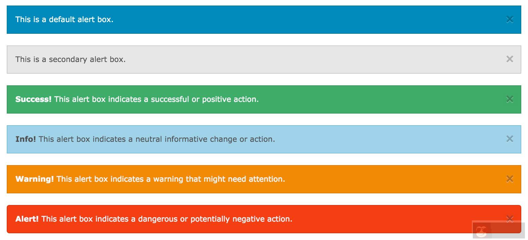Click the bold "Warning!" label

tap(34, 179)
